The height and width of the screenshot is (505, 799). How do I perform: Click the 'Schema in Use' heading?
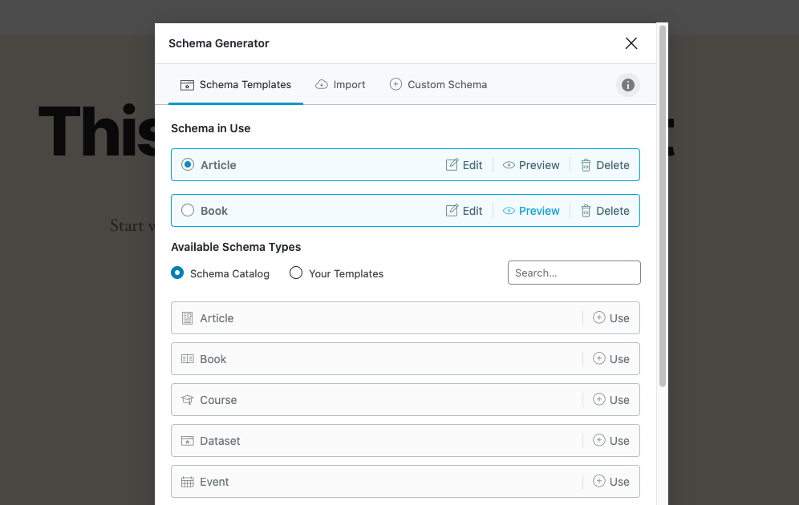click(210, 128)
